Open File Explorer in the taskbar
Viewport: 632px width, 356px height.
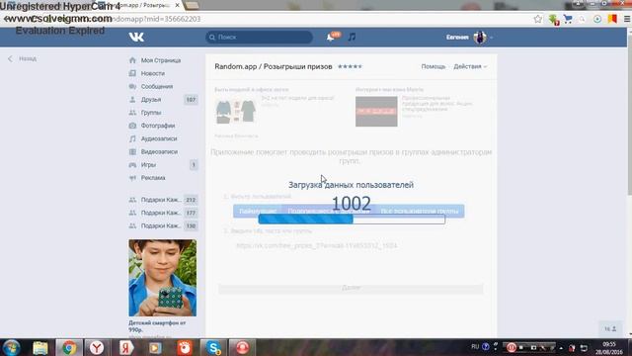[x=40, y=347]
